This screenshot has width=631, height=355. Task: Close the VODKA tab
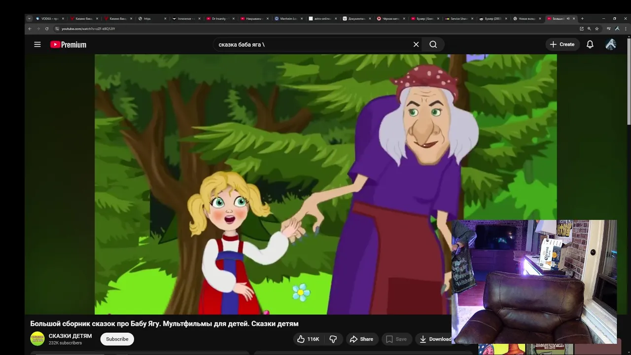(x=63, y=19)
